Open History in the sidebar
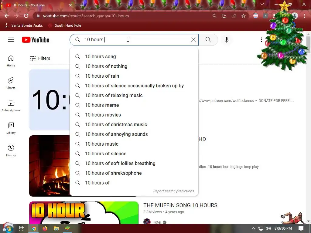 click(11, 150)
